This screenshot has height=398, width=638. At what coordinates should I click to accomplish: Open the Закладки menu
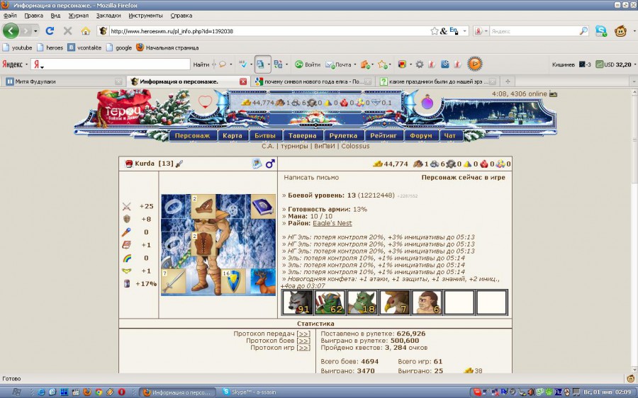tap(108, 15)
